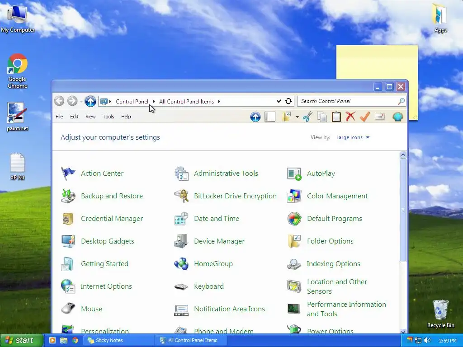Image resolution: width=463 pixels, height=347 pixels.
Task: Click the yellow sticky note
Action: 377,62
